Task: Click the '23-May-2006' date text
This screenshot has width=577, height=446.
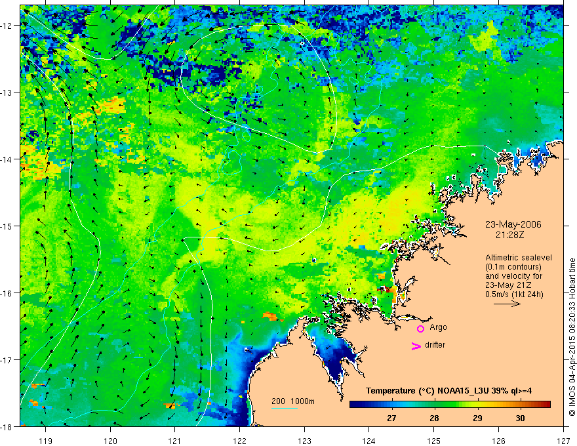Action: [x=513, y=224]
